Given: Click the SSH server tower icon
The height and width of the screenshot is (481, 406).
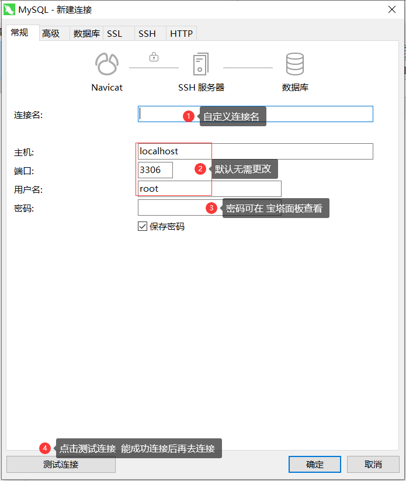Looking at the screenshot, I should click(x=201, y=64).
